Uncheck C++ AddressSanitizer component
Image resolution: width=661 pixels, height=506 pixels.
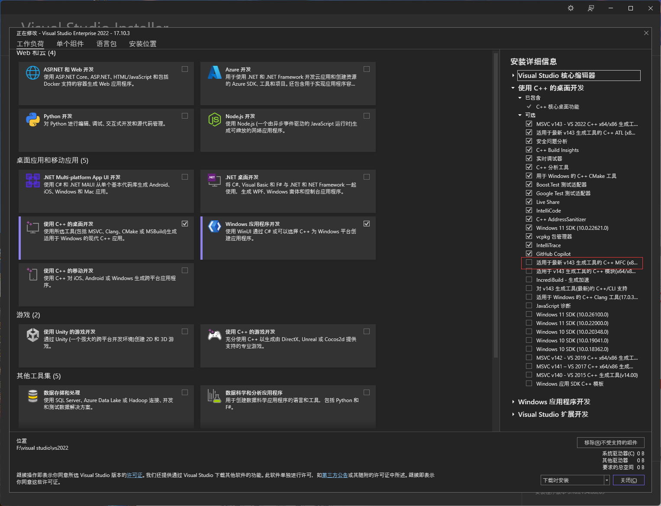pyautogui.click(x=529, y=219)
